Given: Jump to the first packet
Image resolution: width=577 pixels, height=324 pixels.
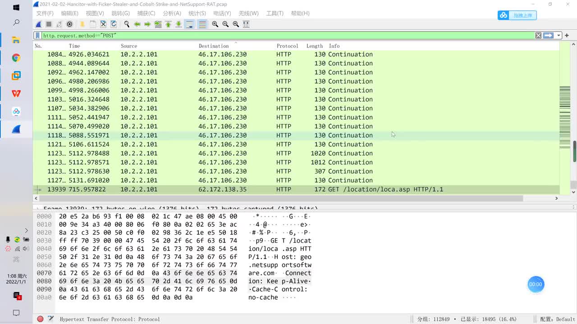Looking at the screenshot, I should coord(168,24).
